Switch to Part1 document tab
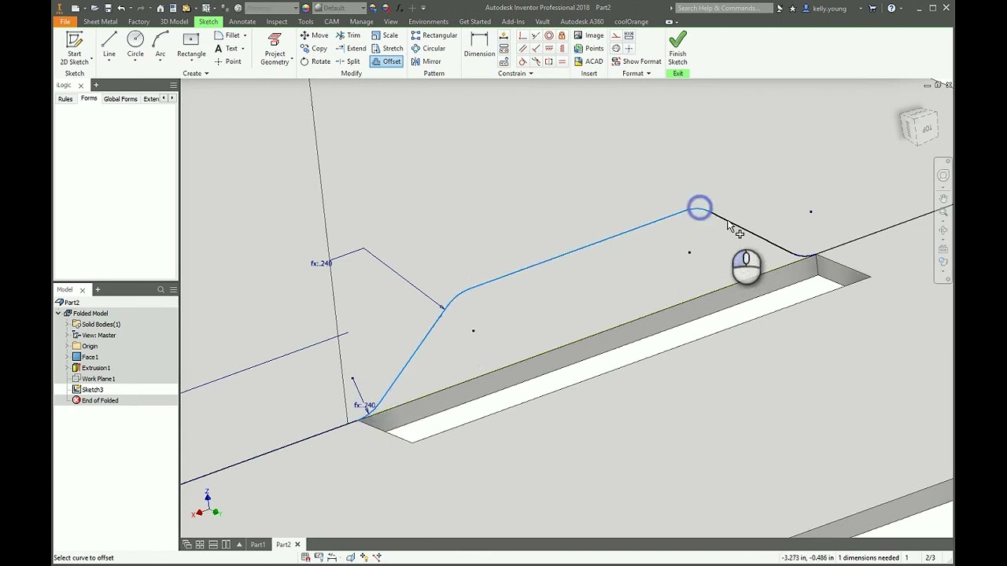1007x566 pixels. [x=258, y=545]
